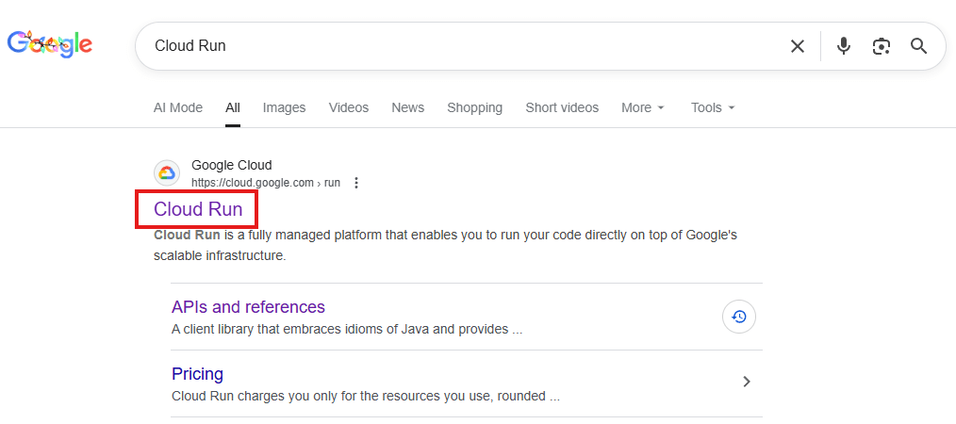Click the https://cloud.google.com › run URL
The height and width of the screenshot is (424, 956).
[x=266, y=183]
